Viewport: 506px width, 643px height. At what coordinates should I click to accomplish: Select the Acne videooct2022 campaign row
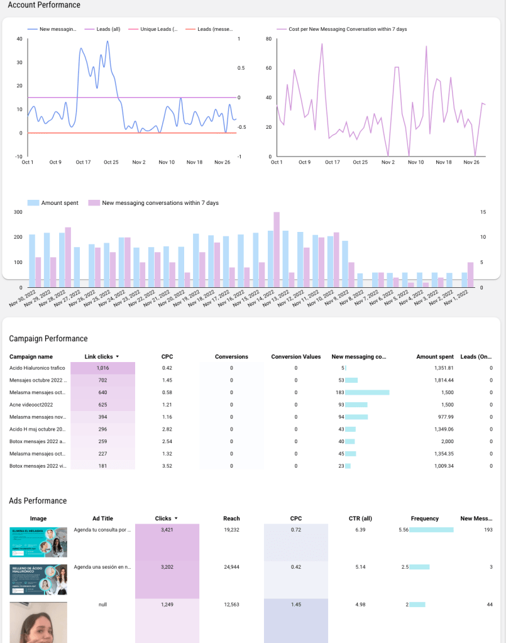[31, 405]
